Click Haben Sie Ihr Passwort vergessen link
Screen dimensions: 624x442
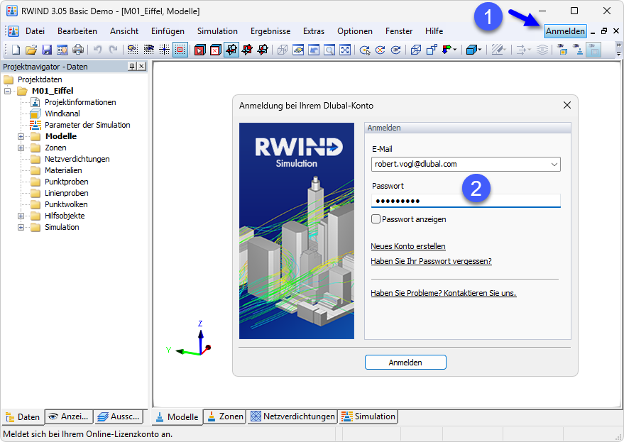(431, 261)
